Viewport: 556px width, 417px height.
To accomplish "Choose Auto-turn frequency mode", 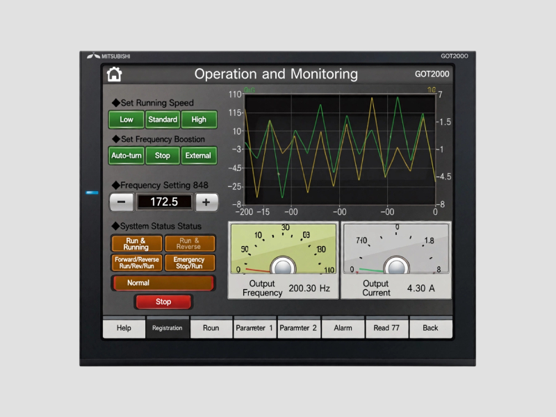I will [126, 156].
